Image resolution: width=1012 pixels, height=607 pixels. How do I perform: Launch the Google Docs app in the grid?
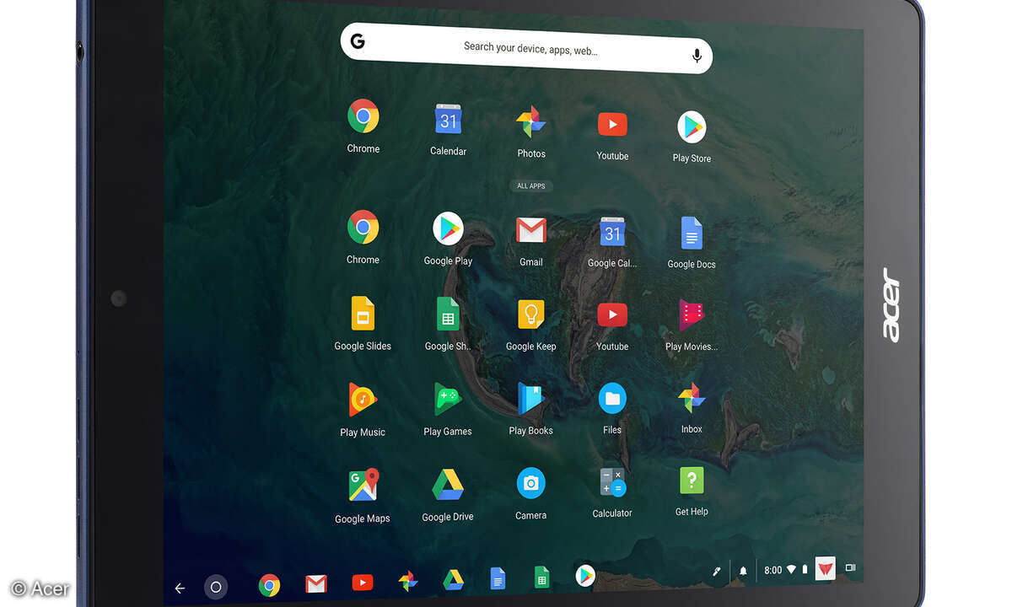(692, 233)
